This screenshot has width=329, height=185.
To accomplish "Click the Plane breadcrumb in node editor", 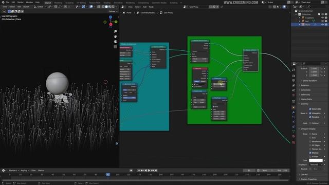I will tap(127, 13).
